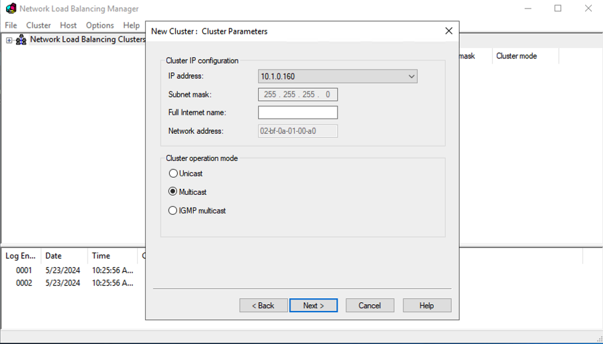
Task: Cancel the new cluster wizard
Action: coord(369,306)
